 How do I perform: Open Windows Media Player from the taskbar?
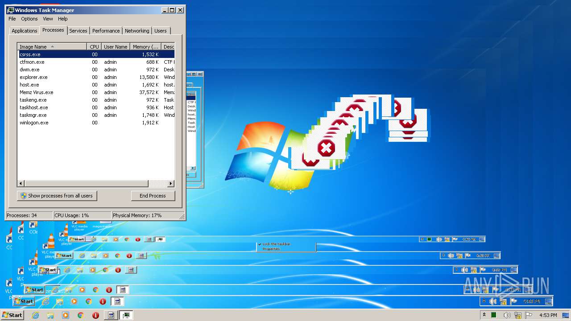(66, 315)
